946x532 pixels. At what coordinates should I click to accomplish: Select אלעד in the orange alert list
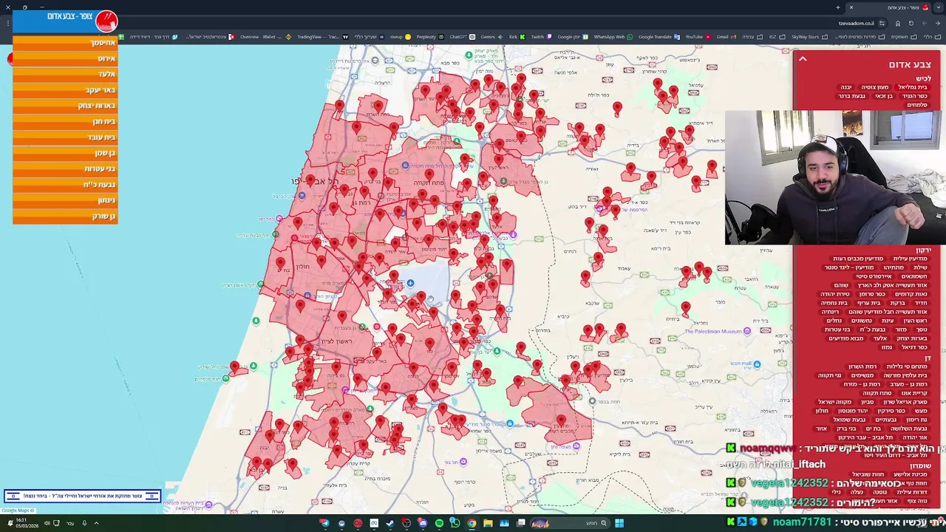65,74
